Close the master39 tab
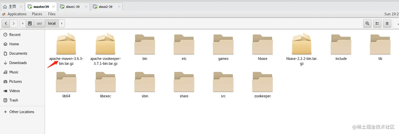Viewport: 399px width, 134px height. 54,7
